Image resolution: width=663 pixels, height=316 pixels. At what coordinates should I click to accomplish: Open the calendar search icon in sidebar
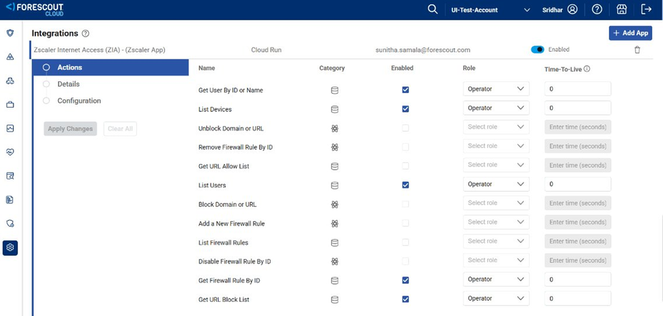(10, 176)
